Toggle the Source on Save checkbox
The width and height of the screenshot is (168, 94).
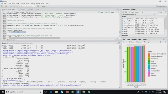14,12
